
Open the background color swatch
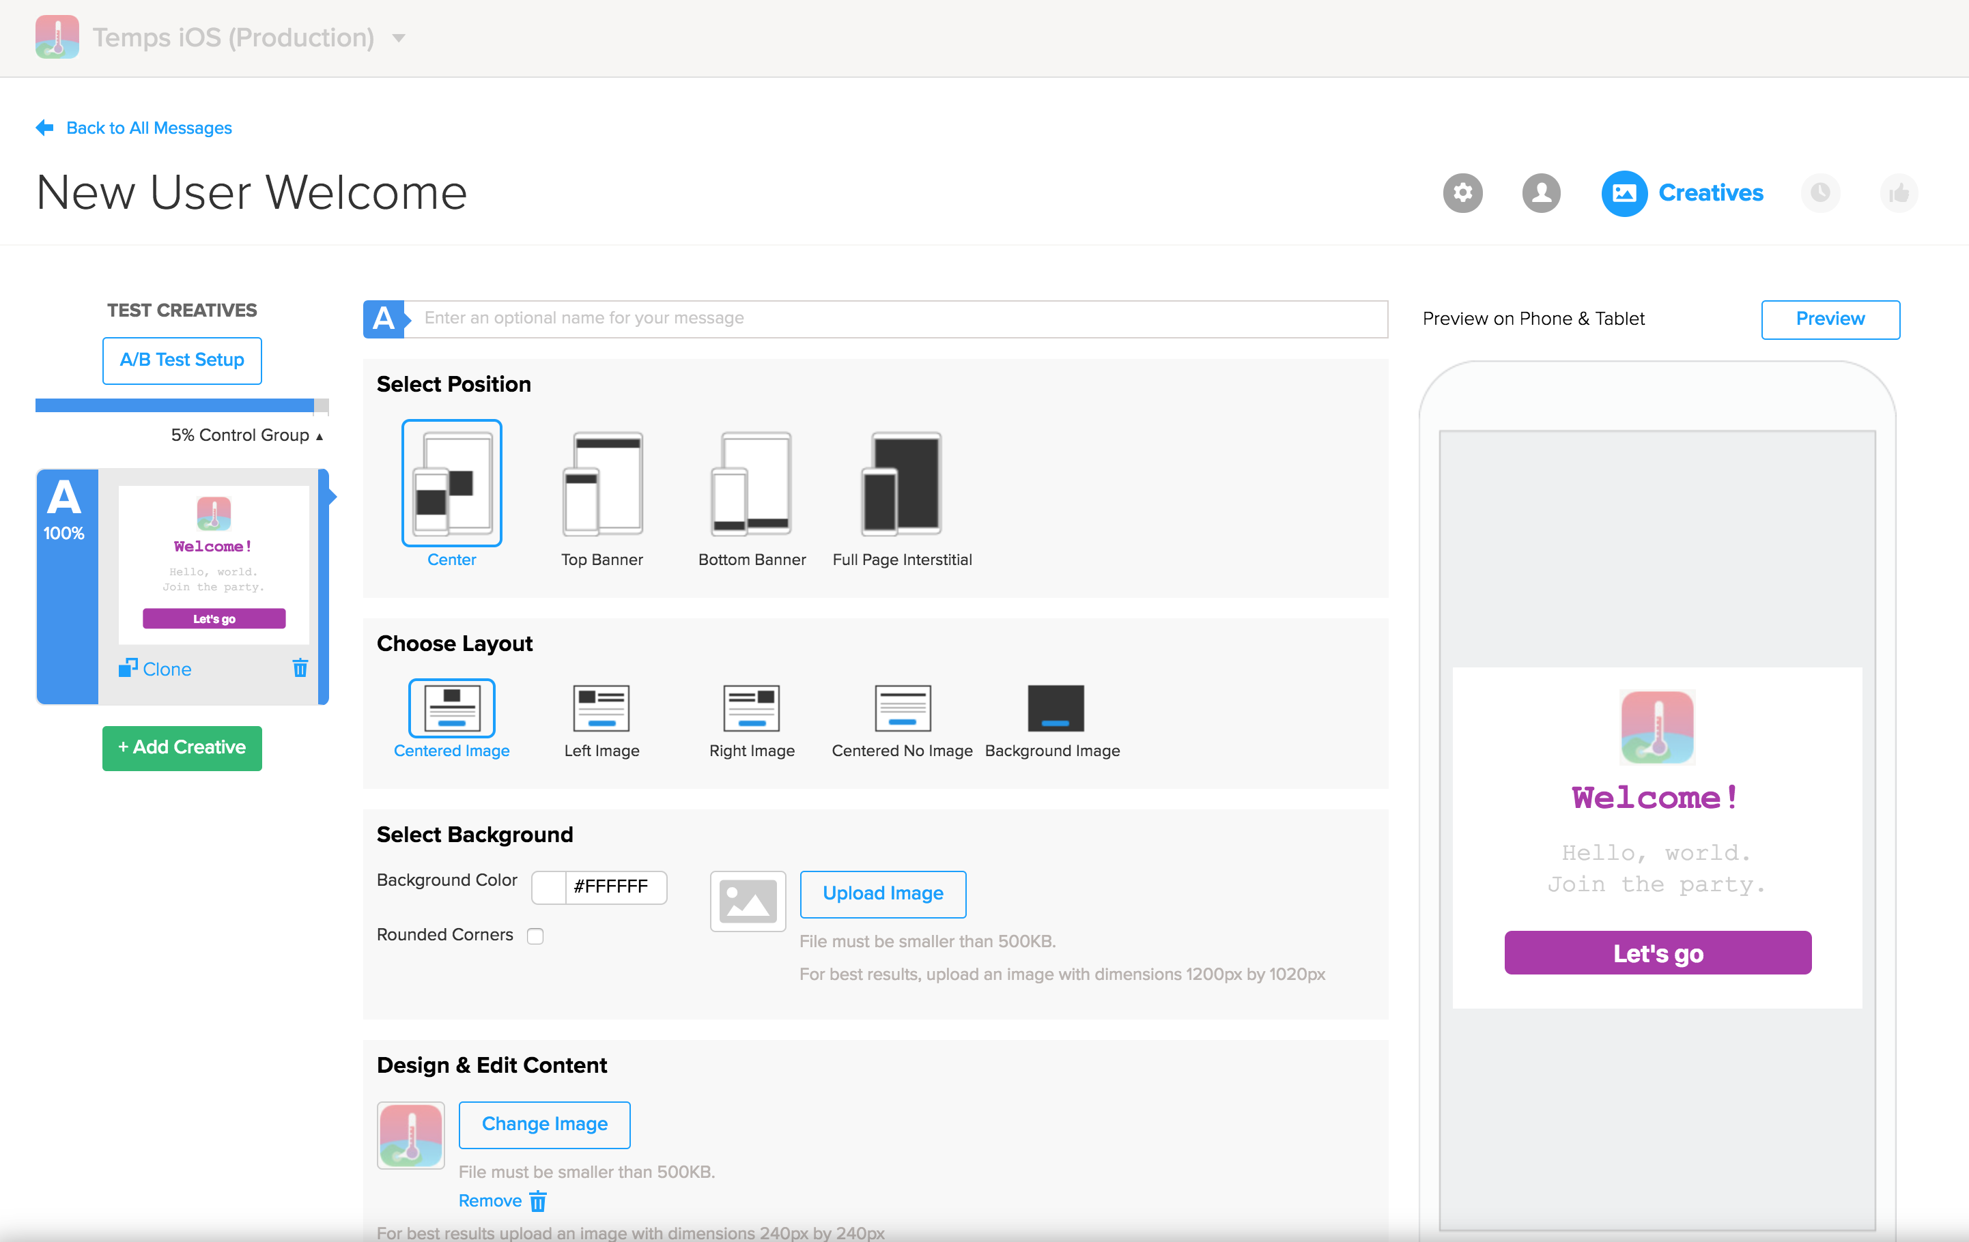coord(549,887)
